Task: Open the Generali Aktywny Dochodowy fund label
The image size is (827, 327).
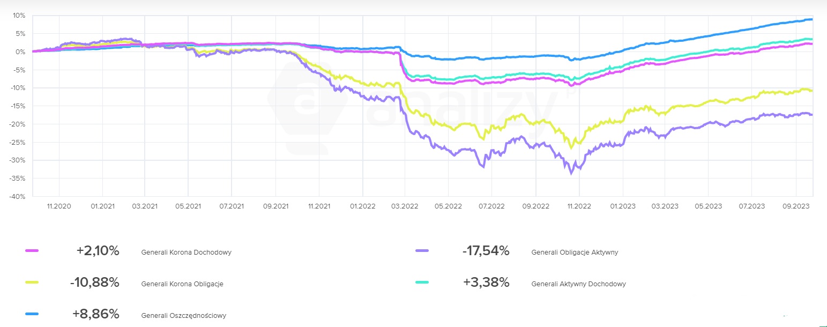Action: (x=578, y=284)
